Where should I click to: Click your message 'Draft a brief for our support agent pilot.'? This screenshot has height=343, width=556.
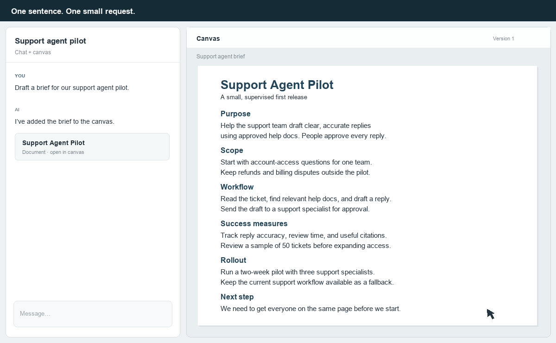tap(72, 88)
